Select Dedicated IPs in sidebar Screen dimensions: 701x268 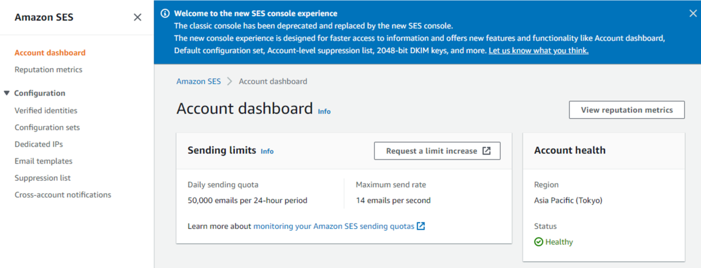39,144
